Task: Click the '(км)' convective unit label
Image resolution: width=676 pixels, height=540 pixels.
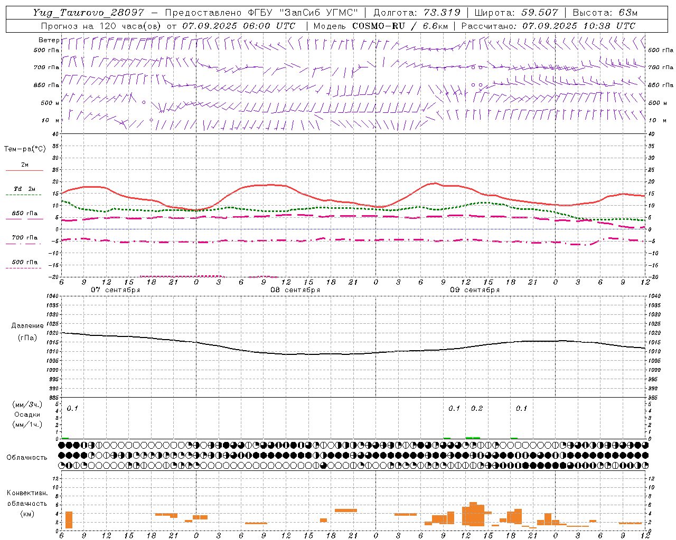Action: pyautogui.click(x=27, y=514)
